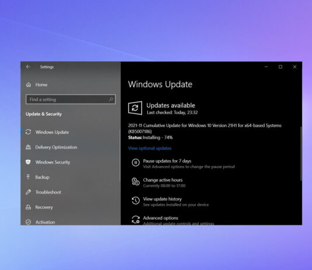The width and height of the screenshot is (312, 270).
Task: Click the pause circle icon
Action: pos(136,162)
